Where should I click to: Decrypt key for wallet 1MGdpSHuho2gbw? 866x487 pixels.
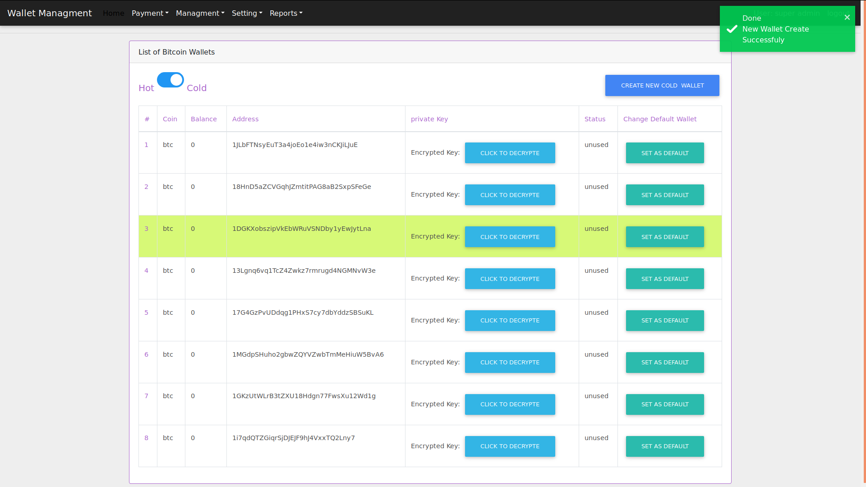pyautogui.click(x=510, y=363)
